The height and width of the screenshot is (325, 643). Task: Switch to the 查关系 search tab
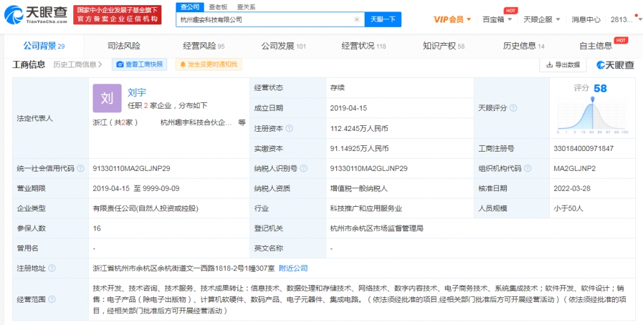[x=246, y=7]
